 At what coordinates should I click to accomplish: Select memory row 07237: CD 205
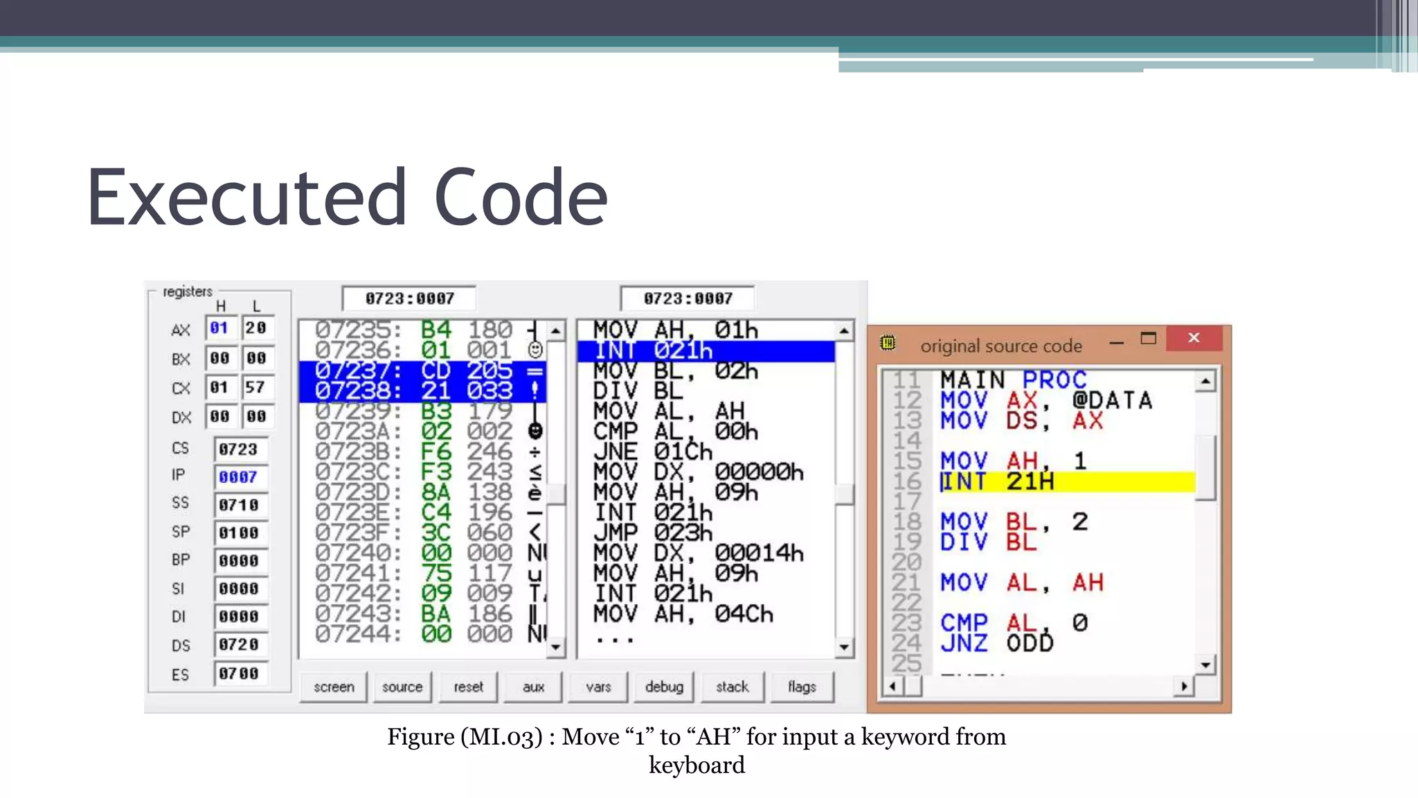point(423,371)
